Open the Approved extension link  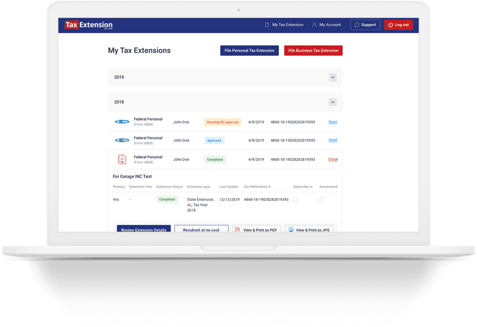333,140
